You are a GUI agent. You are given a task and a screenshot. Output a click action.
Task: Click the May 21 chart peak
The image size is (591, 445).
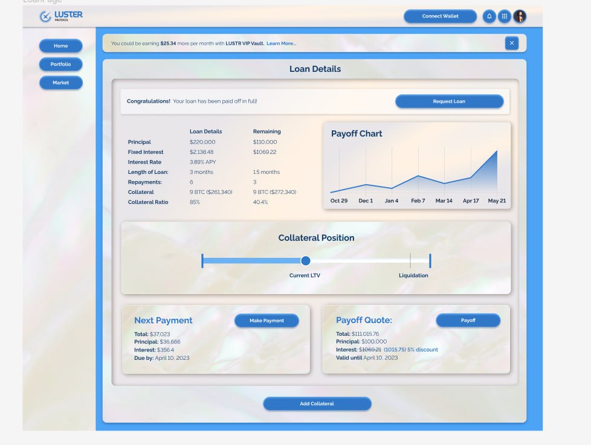[497, 151]
